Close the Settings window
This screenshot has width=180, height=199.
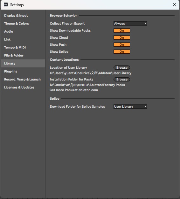point(175,4)
